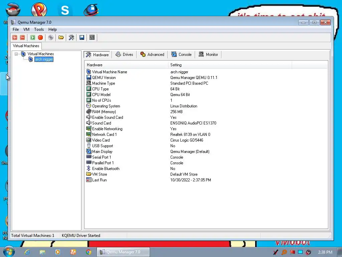This screenshot has width=342, height=257.
Task: Click the memory icon beside RAM (Memory)
Action: (89, 111)
